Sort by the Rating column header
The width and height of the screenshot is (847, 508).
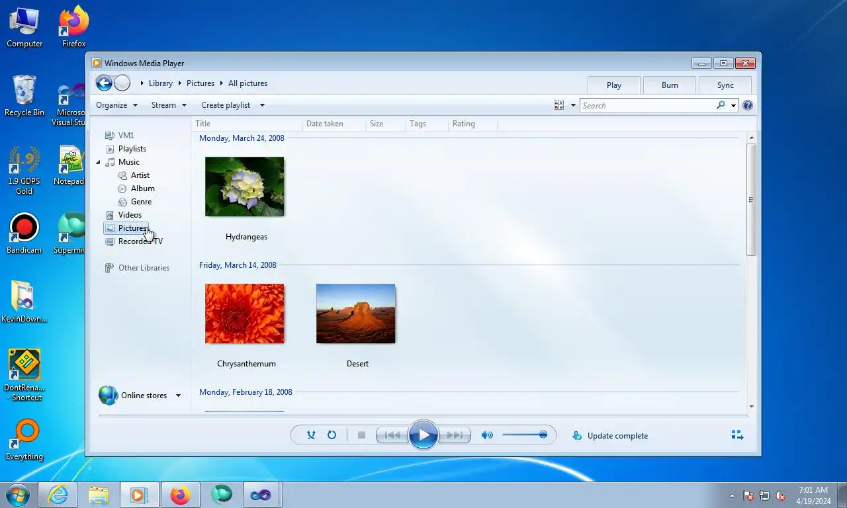tap(472, 124)
